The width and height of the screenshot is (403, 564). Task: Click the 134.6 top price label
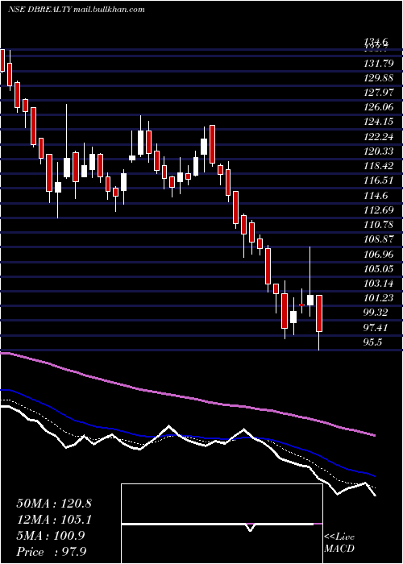(376, 44)
